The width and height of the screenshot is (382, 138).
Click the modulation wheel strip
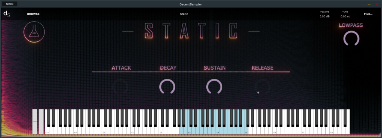(x=41, y=122)
